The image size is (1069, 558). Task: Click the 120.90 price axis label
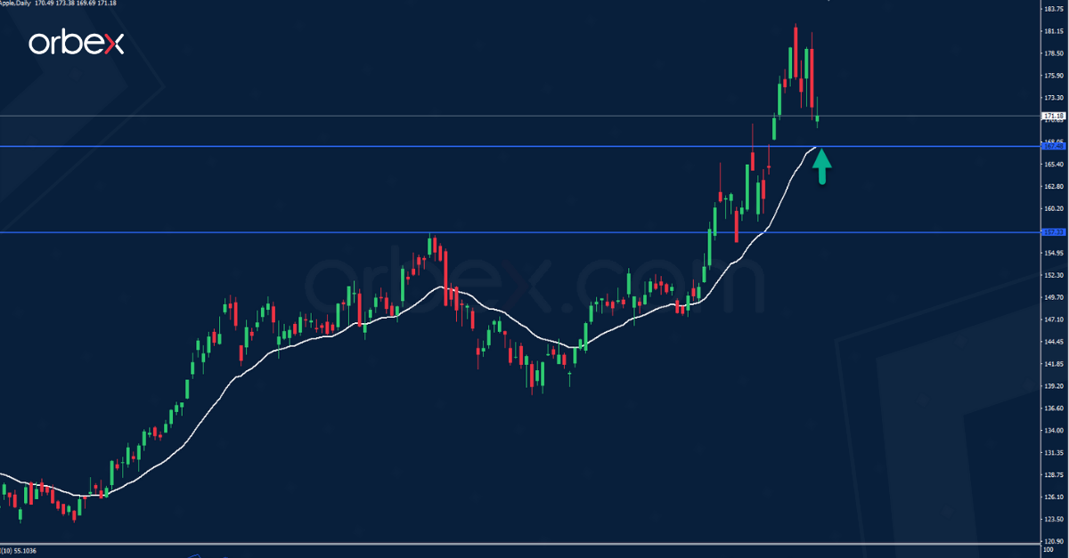(1056, 541)
